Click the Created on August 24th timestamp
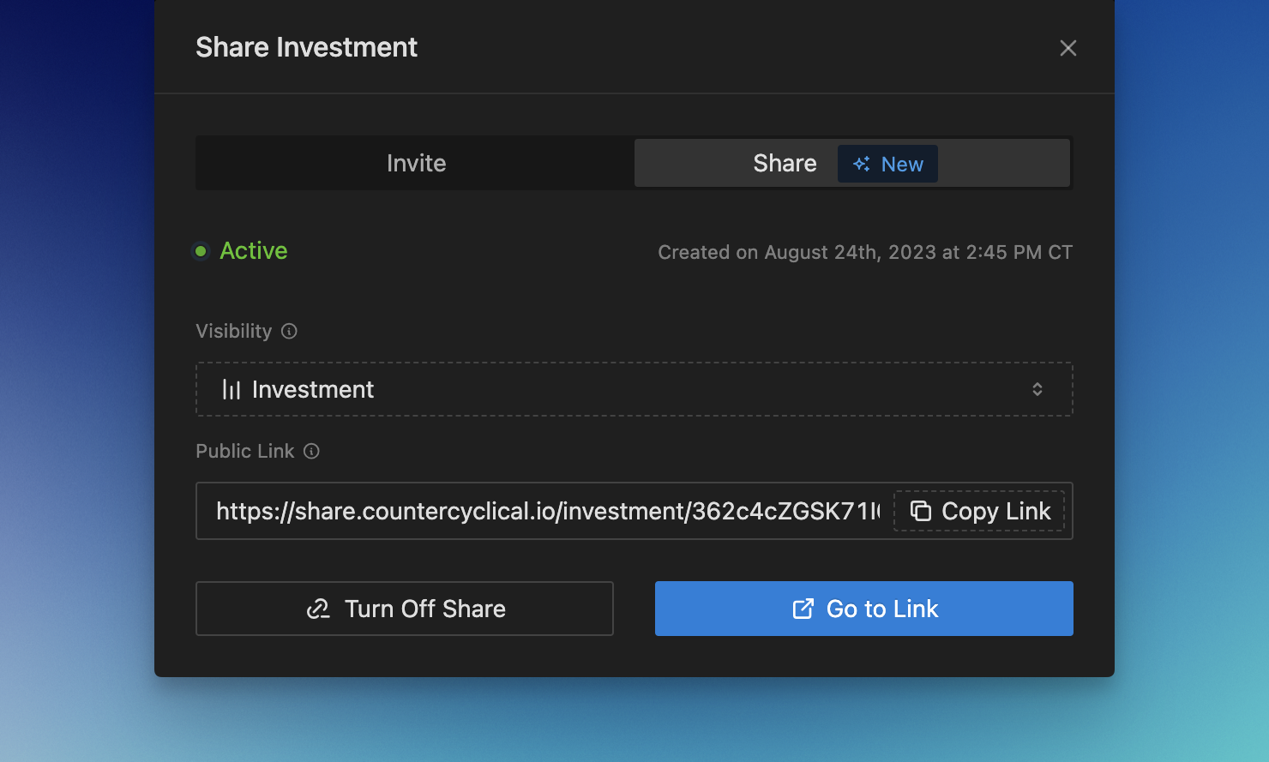 864,252
